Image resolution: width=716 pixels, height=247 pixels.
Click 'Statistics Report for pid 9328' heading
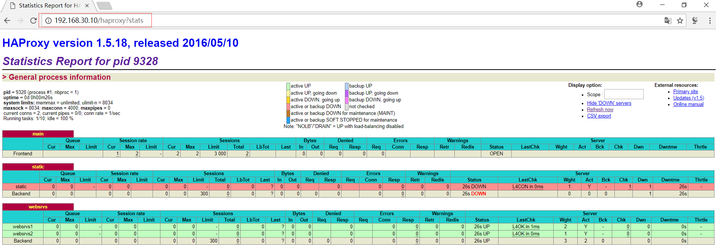(81, 61)
